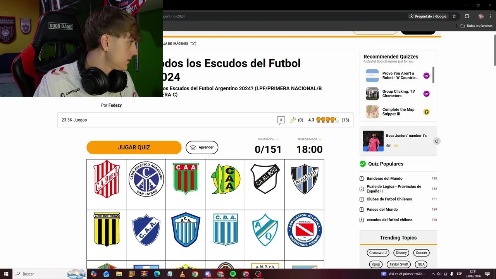Viewport: 496px width, 279px height.
Task: Select the yellow and green CAA crest
Action: [x=225, y=179]
